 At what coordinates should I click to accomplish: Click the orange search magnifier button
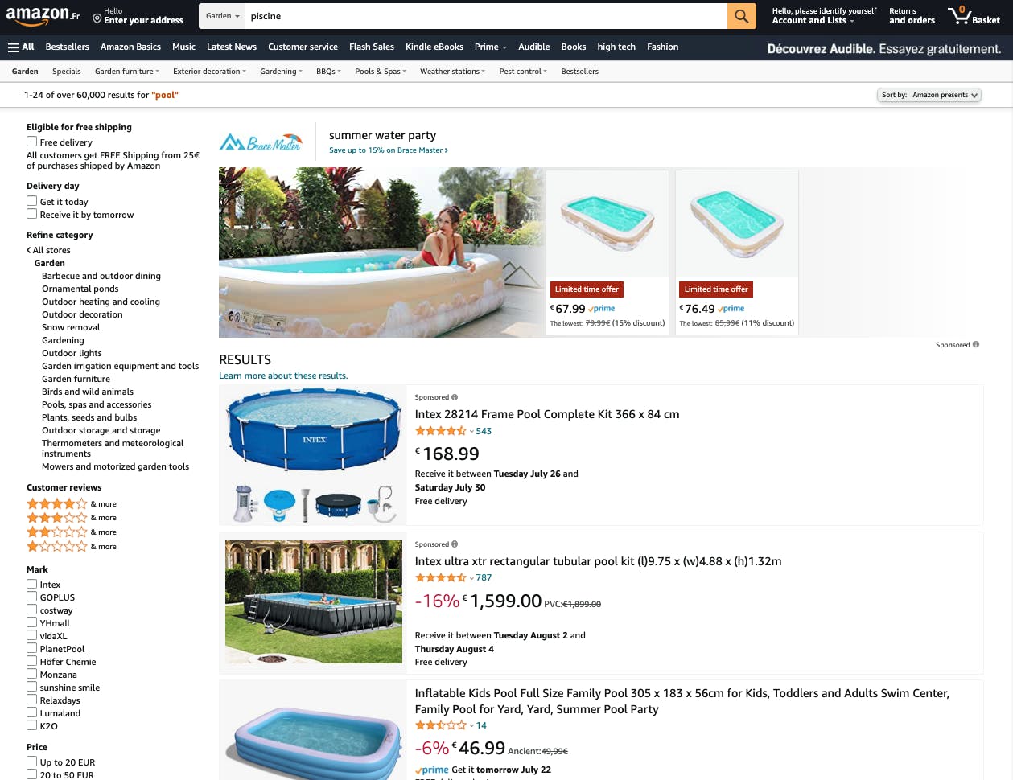[741, 16]
